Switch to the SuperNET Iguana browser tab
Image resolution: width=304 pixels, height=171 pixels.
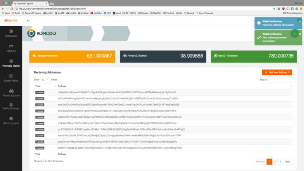30,3
